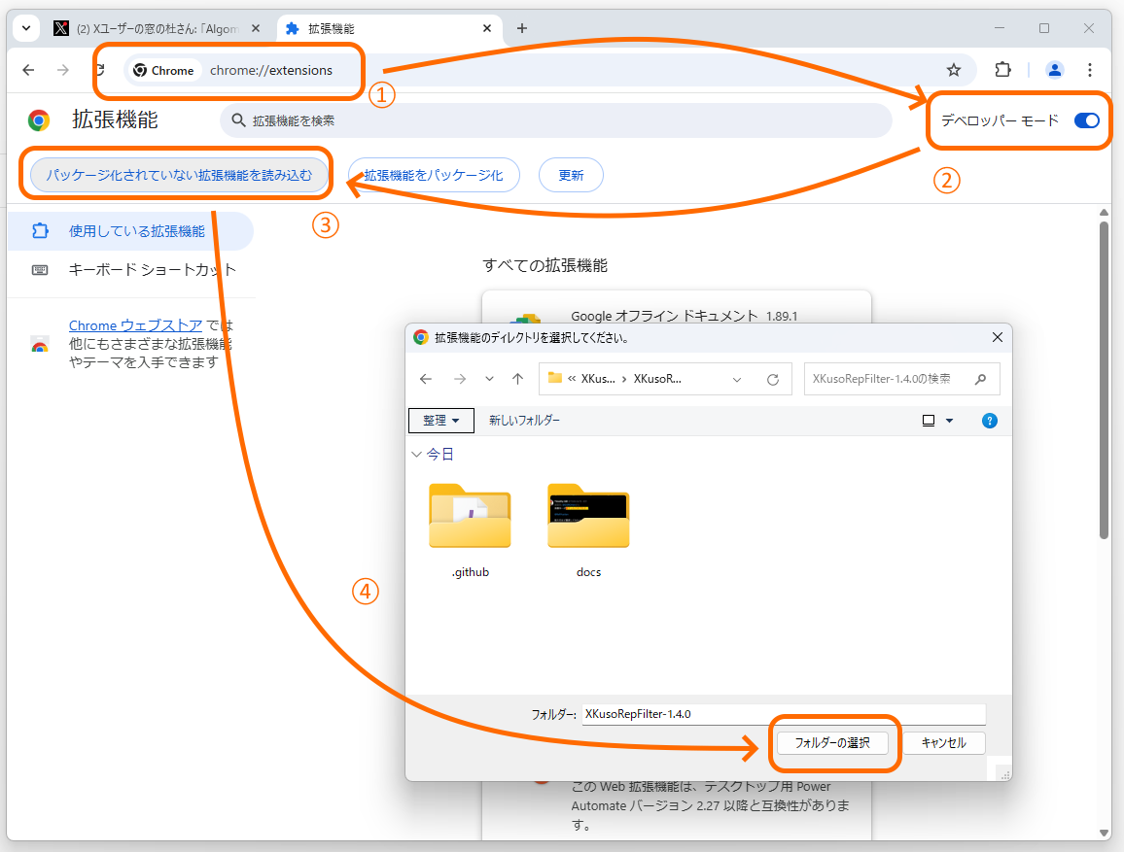Bookmark the page using the star icon
The image size is (1124, 852).
click(953, 70)
